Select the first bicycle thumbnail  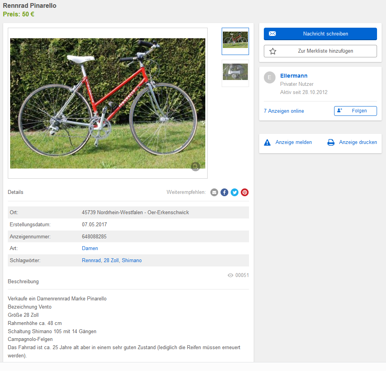pyautogui.click(x=235, y=41)
